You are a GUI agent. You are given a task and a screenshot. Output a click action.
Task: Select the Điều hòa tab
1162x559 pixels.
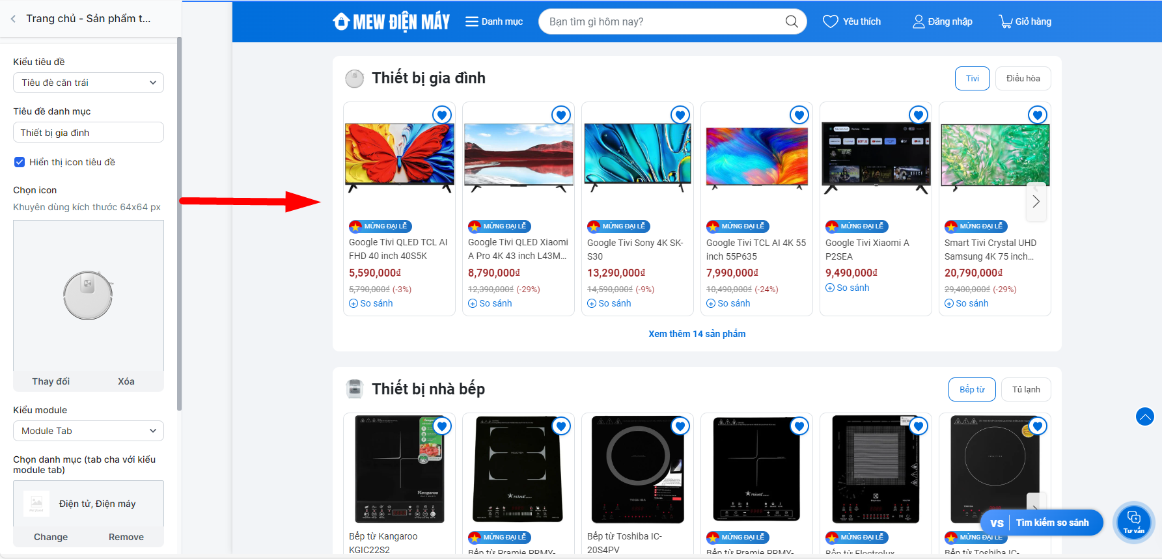pos(1023,78)
